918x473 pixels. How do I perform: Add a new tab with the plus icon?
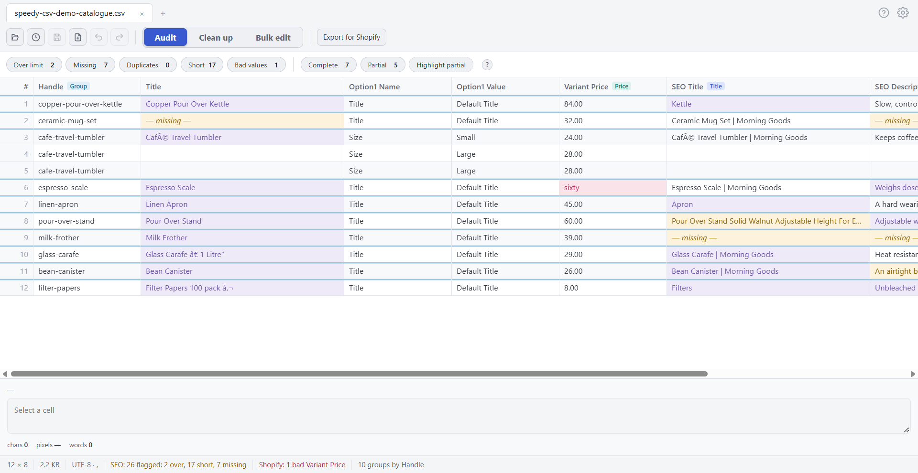163,14
